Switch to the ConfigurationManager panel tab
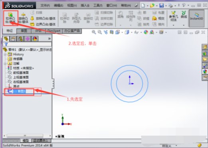Screen dimensions: 208x148 (x=20, y=39)
